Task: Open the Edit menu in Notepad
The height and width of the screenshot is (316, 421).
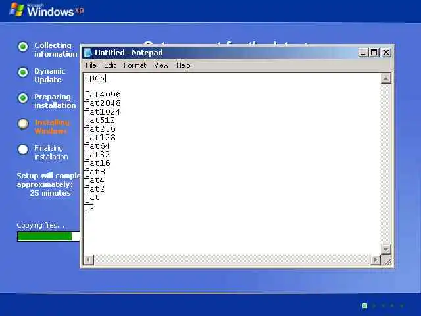Action: point(110,65)
